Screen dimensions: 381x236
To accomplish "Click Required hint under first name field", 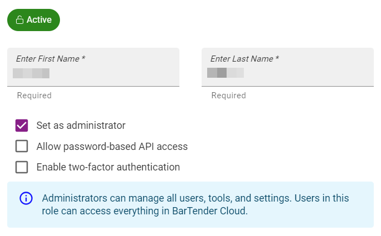I will (x=34, y=96).
